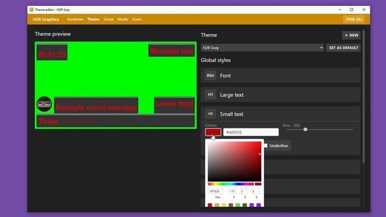
Task: Click the Colour label
Action: [x=211, y=125]
